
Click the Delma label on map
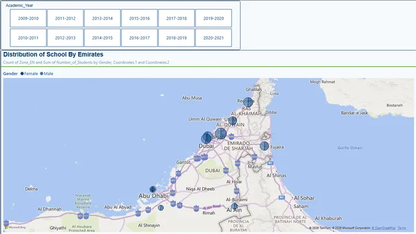click(31, 189)
